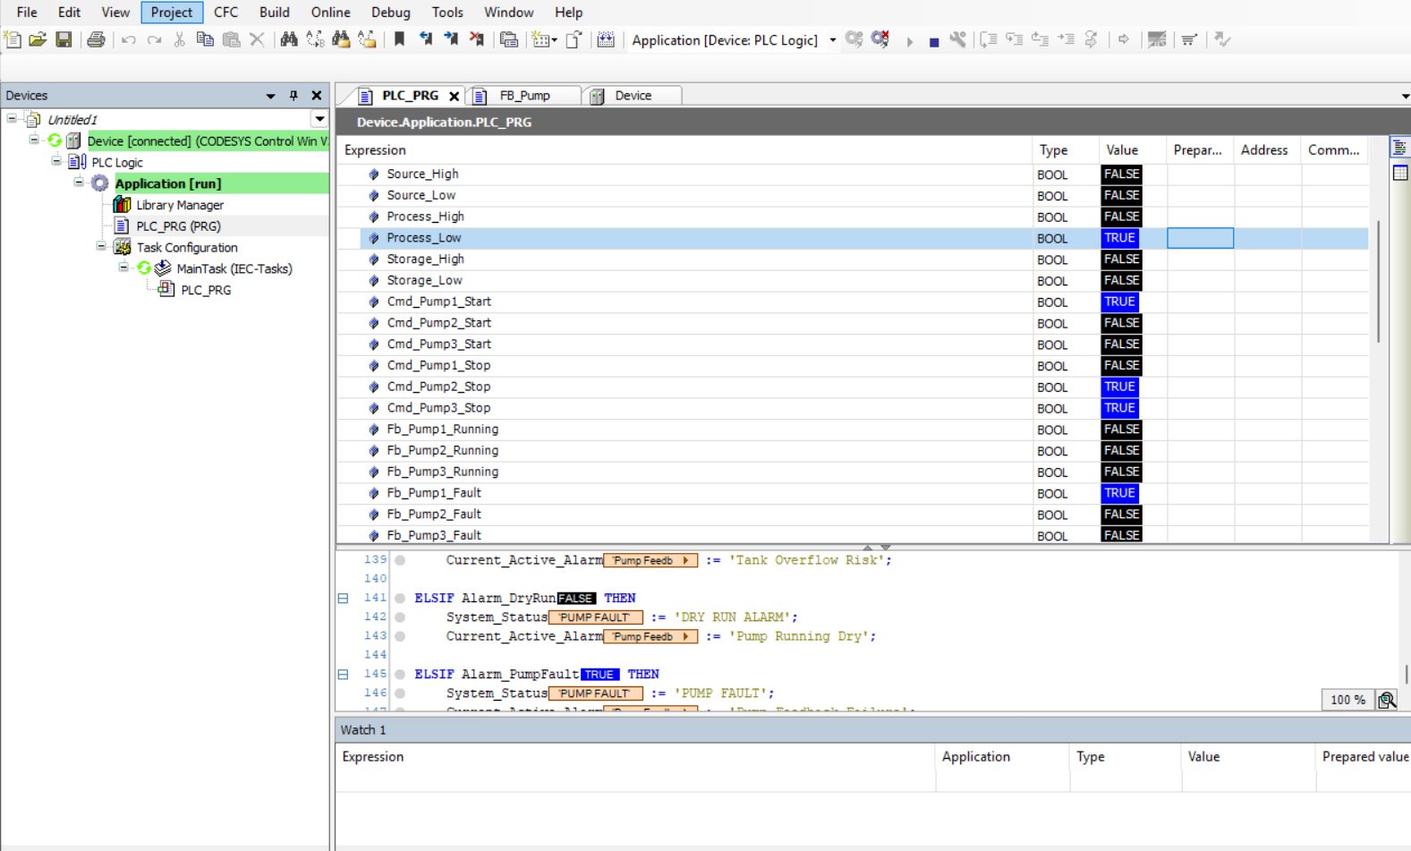Click the Find binoculars icon
The width and height of the screenshot is (1411, 851).
(289, 39)
